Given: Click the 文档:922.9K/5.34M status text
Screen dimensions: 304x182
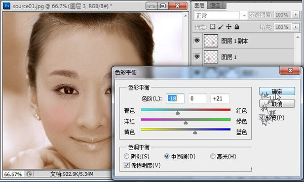Looking at the screenshot, I should point(72,174).
